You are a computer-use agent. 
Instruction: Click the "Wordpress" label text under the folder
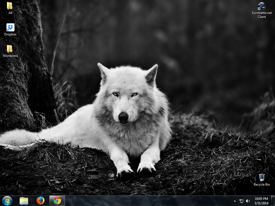click(10, 56)
